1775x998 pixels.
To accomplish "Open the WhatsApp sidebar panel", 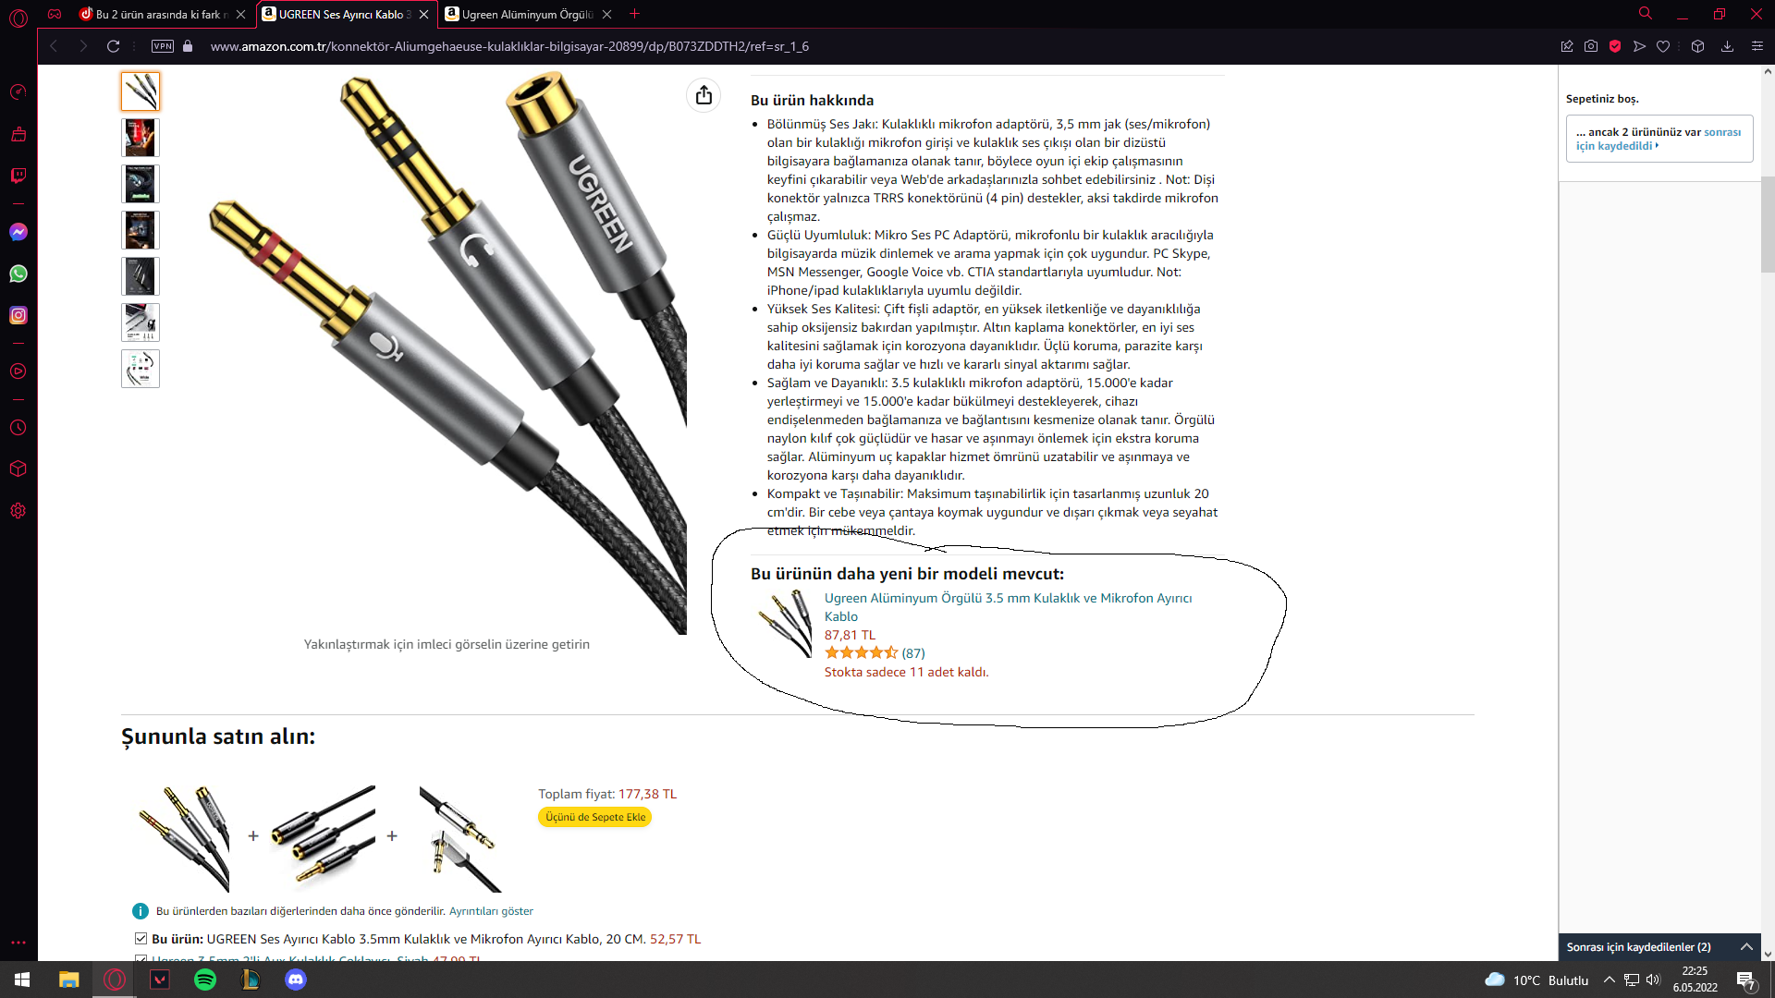I will [x=18, y=274].
